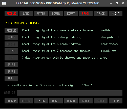
Task: Click the text 'Check integrity of the 7 transactions indexes.'
Action: [x=57, y=51]
